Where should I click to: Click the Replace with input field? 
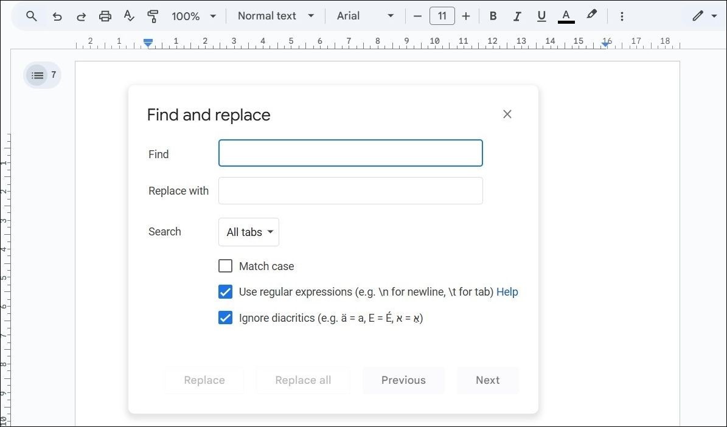(x=350, y=190)
